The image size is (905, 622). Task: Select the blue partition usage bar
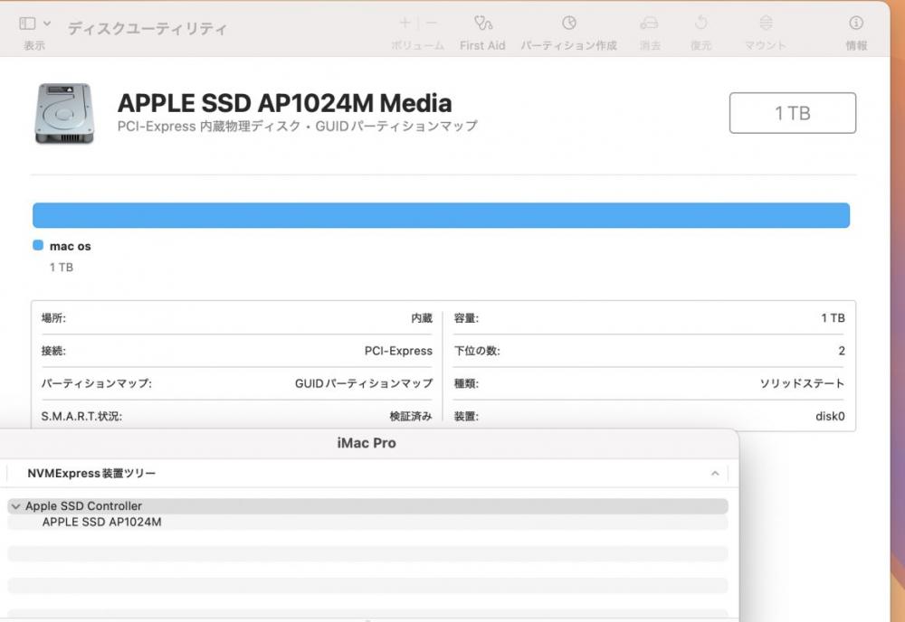coord(441,215)
